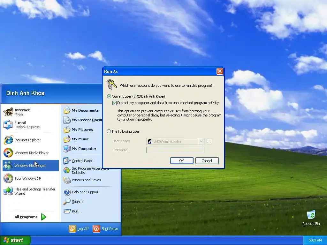Screen dimensions: 327x245
Task: Open Printers and Faxes menu entry text
Action: click(x=86, y=180)
